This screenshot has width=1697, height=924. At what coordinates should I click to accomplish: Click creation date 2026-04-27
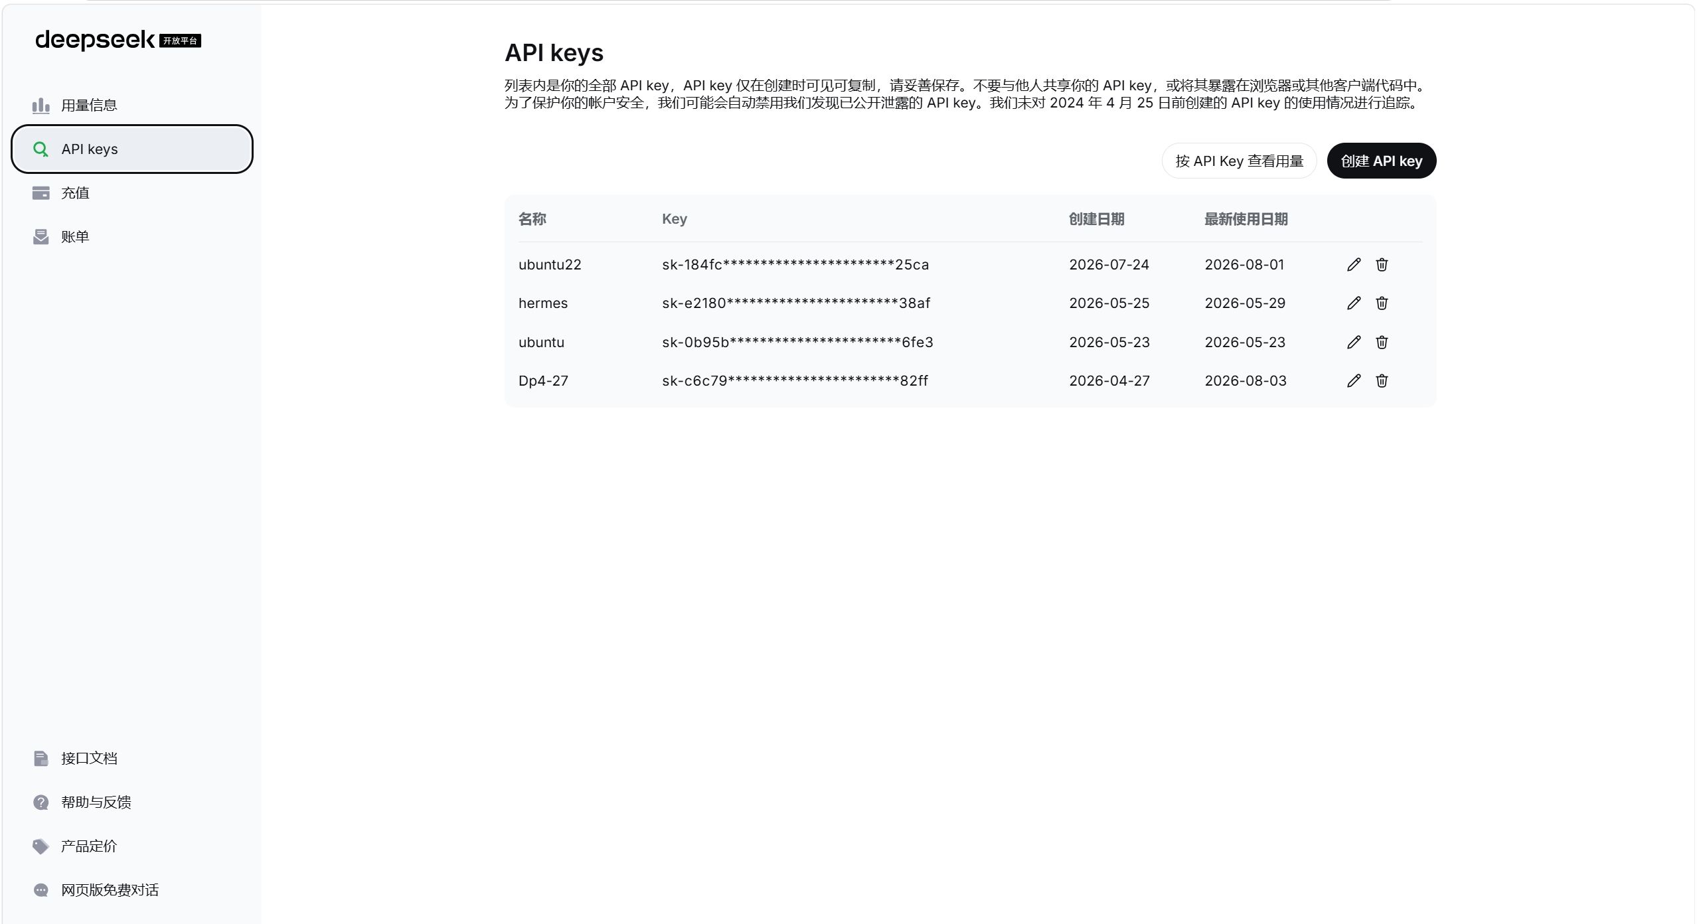coord(1109,381)
